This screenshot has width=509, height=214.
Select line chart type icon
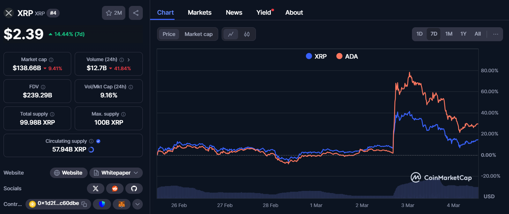pos(231,34)
